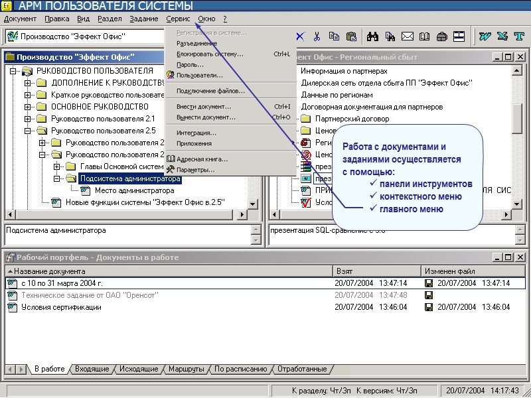The height and width of the screenshot is (398, 531).
Task: Choose the Пароль menu entry
Action: (x=230, y=64)
